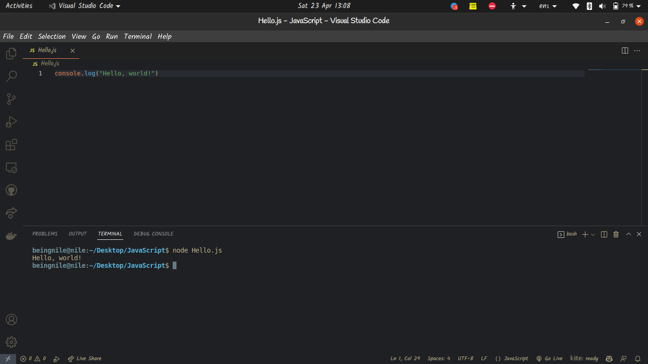Open the Manage gear menu

coord(11,342)
